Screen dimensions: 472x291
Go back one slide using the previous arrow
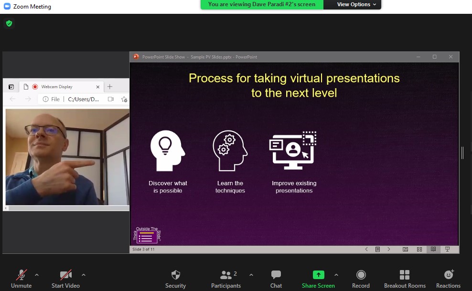click(366, 249)
